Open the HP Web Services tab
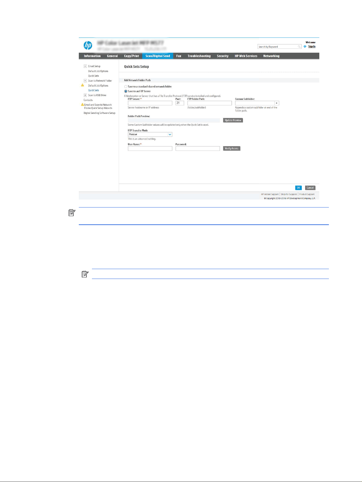The image size is (362, 482). pos(246,56)
